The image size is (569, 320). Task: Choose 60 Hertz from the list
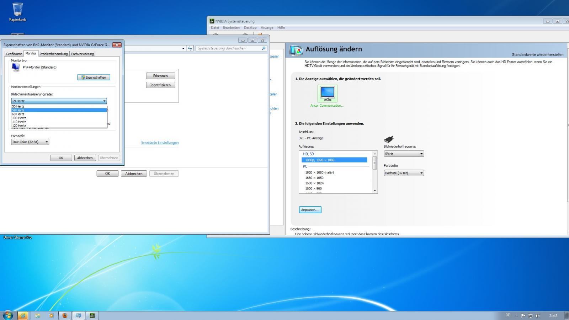click(x=59, y=114)
